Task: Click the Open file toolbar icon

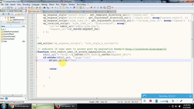Action: click(5, 8)
